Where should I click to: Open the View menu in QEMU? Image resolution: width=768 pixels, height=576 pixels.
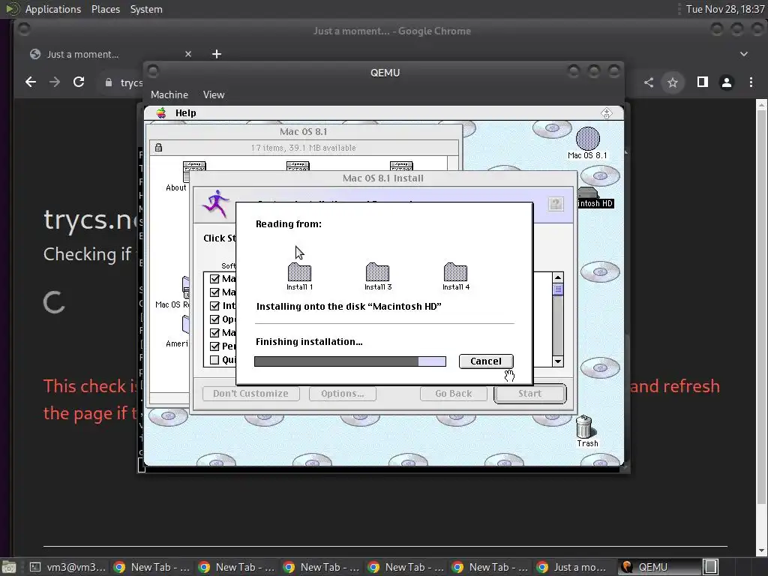pos(214,94)
